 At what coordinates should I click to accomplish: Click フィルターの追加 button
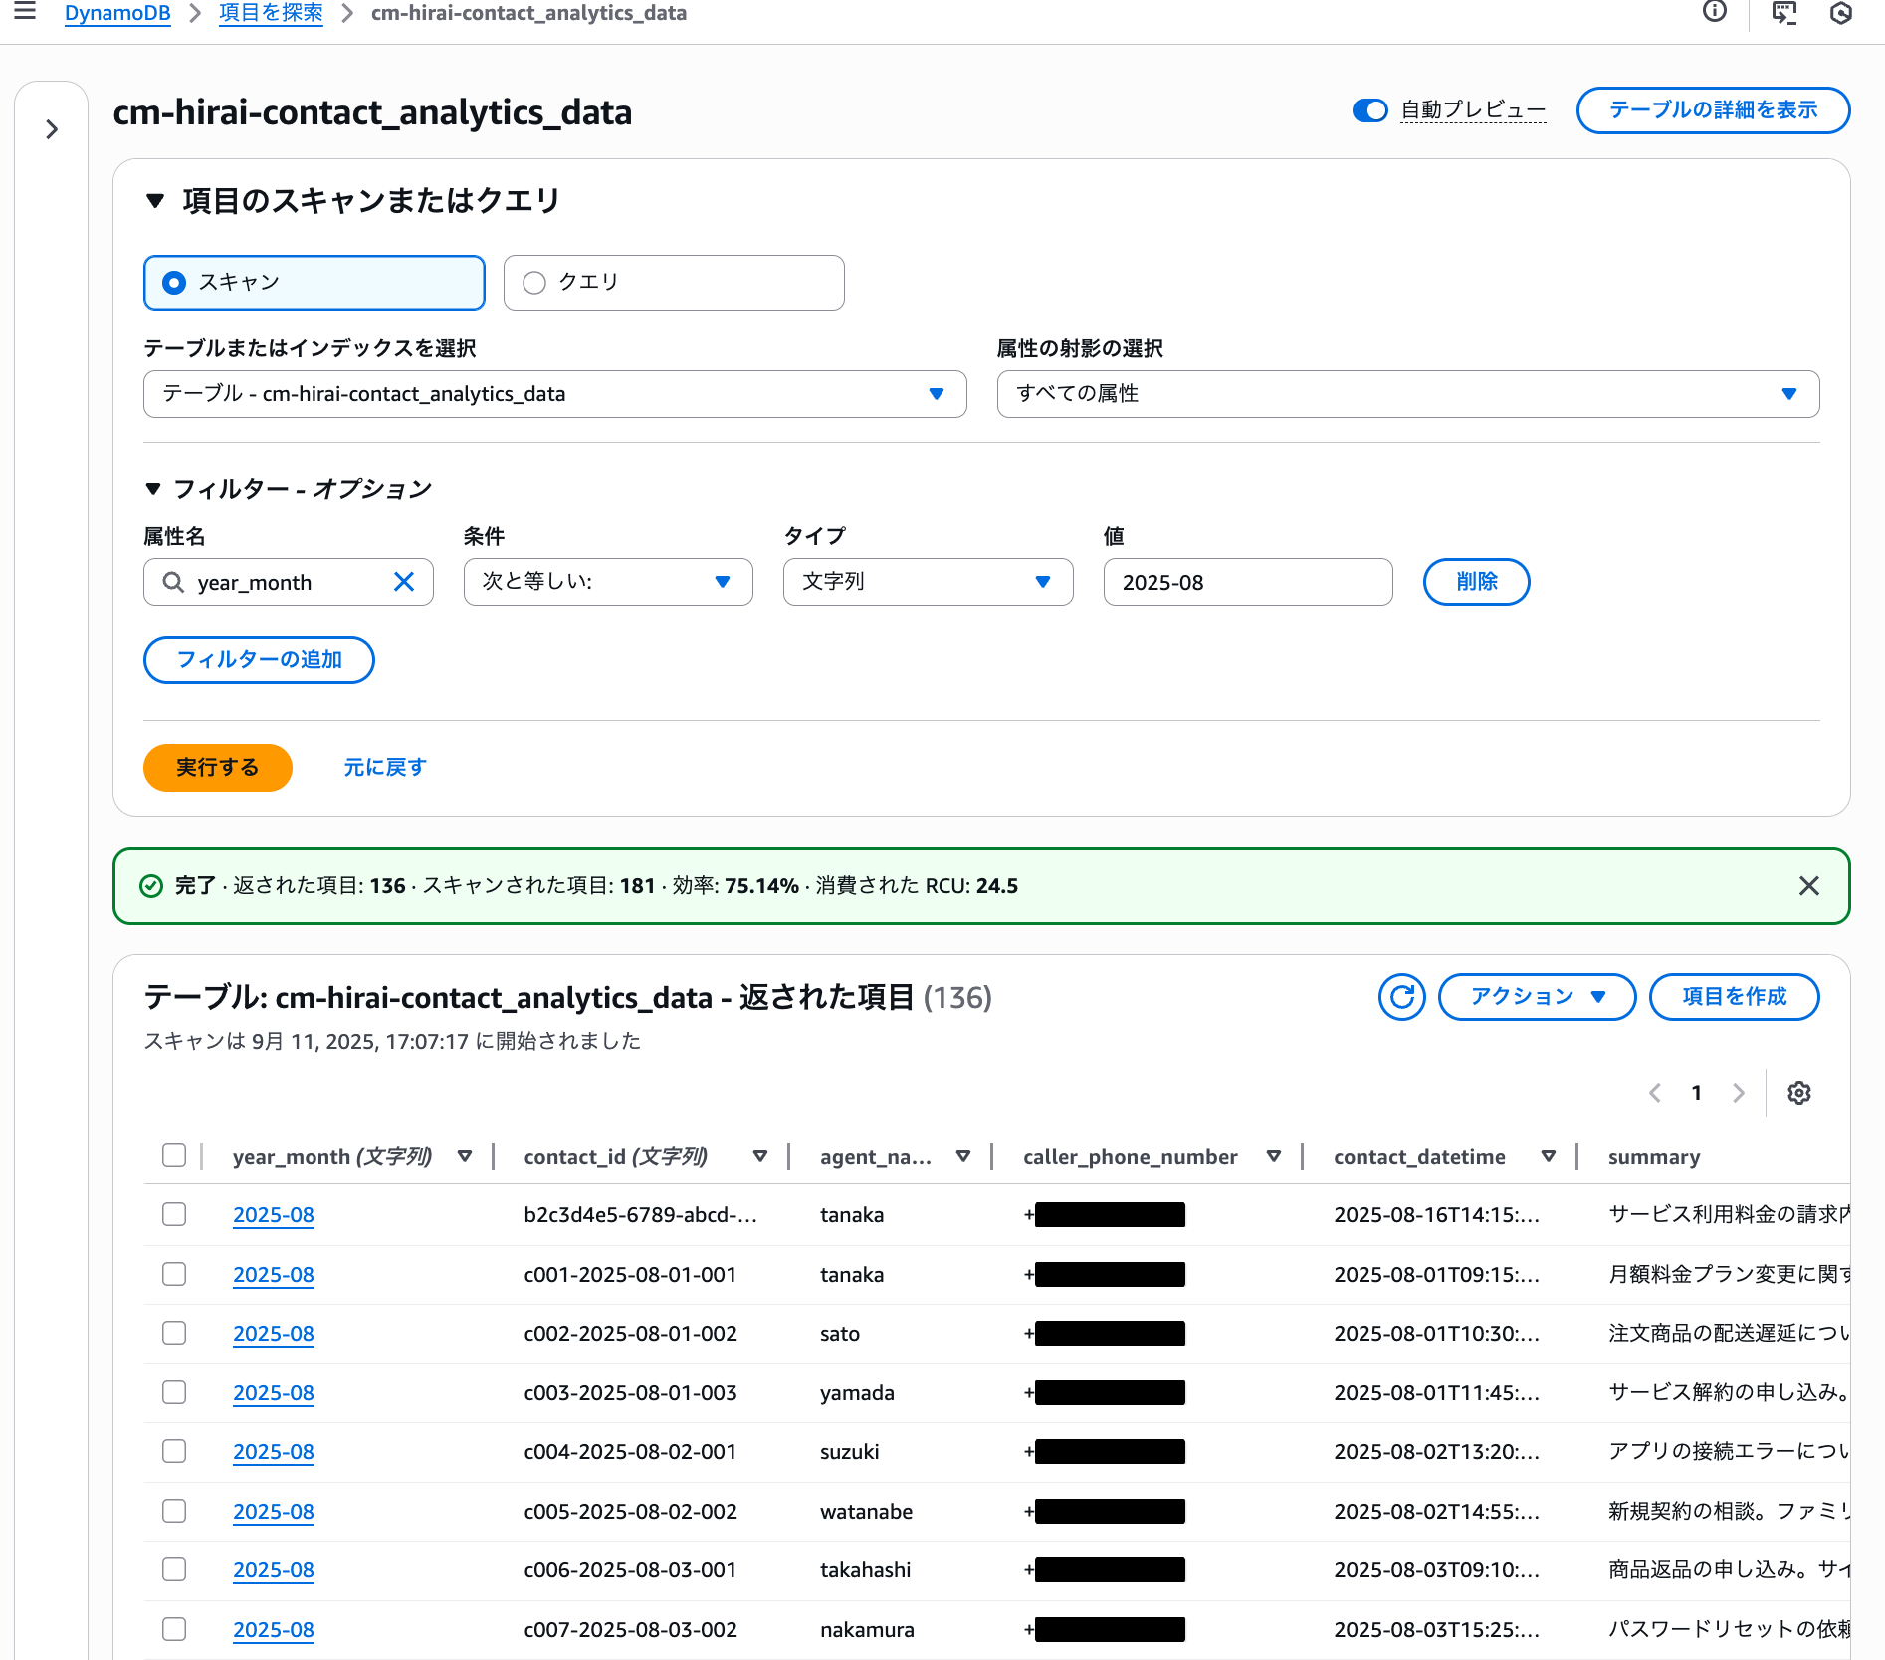(x=259, y=660)
